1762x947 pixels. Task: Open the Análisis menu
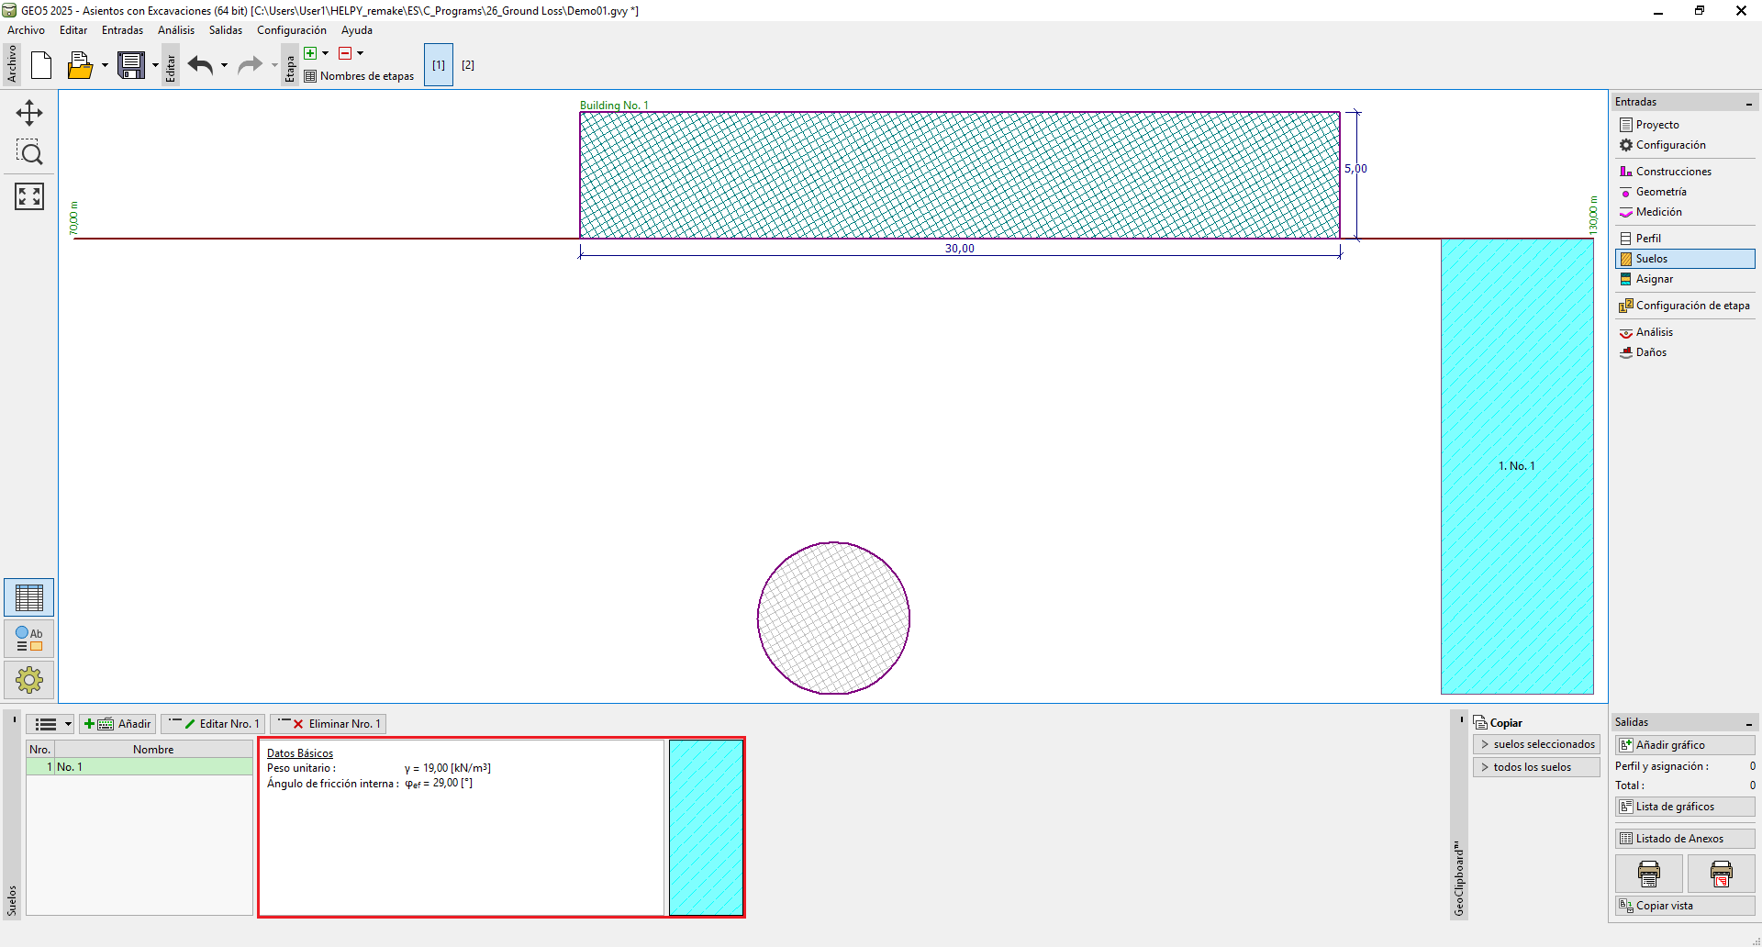(175, 30)
